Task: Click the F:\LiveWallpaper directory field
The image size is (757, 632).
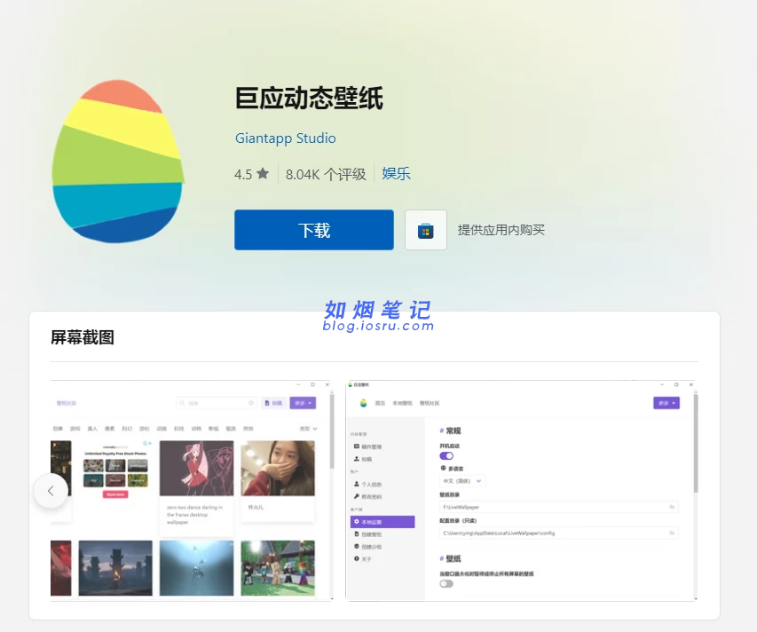Action: 558,507
